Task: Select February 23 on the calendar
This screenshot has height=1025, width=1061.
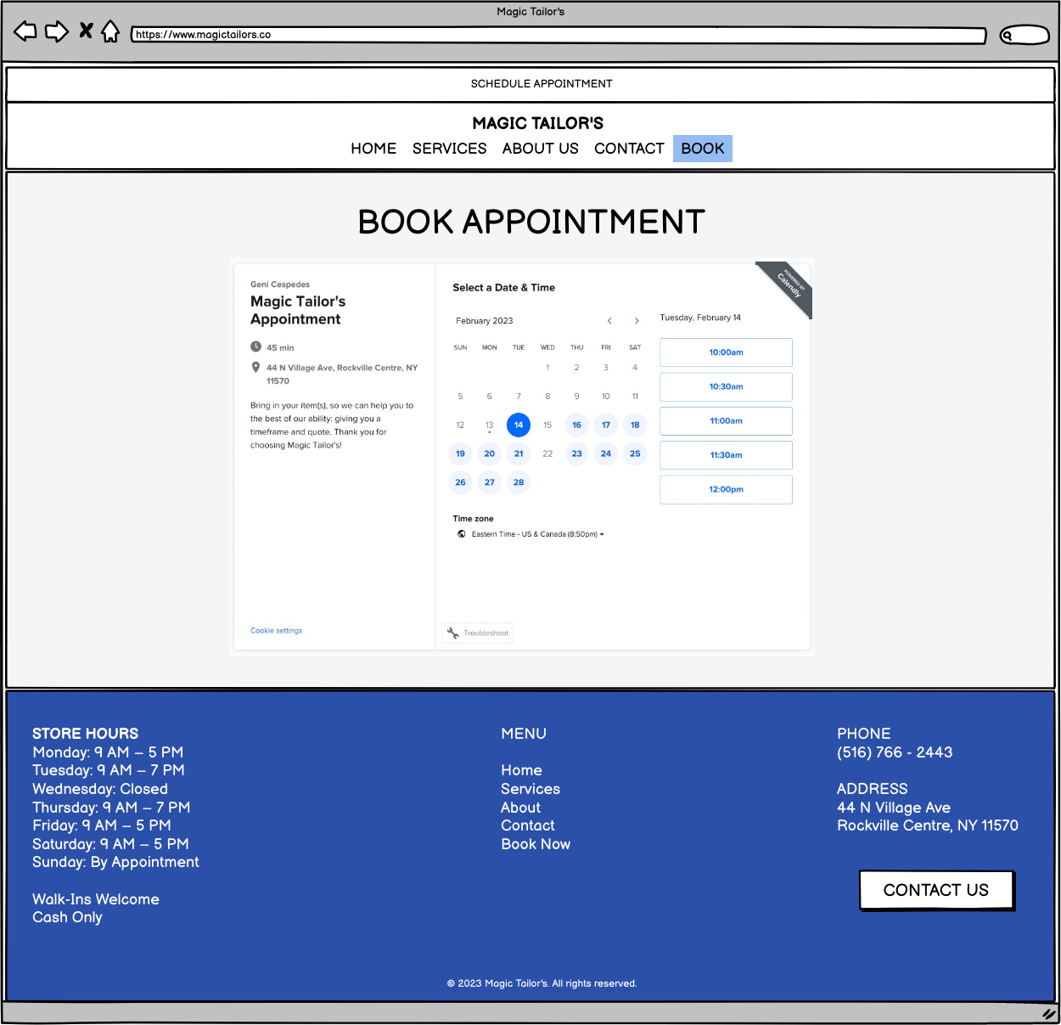Action: tap(576, 453)
